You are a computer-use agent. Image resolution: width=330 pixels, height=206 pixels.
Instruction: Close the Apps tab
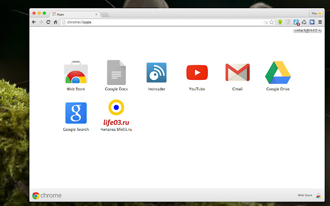click(x=96, y=14)
